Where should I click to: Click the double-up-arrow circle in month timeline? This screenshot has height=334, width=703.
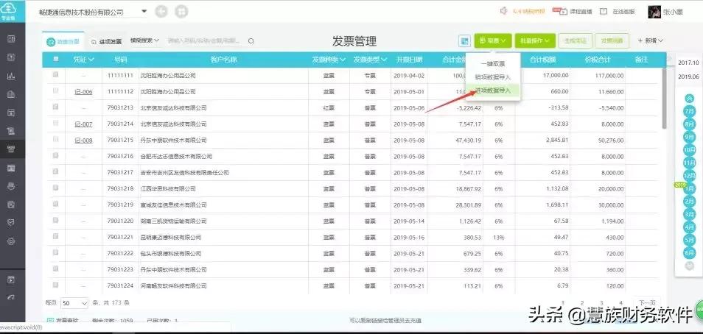[690, 99]
